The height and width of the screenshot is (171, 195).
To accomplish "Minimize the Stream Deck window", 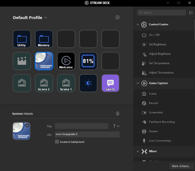I will [168, 3].
